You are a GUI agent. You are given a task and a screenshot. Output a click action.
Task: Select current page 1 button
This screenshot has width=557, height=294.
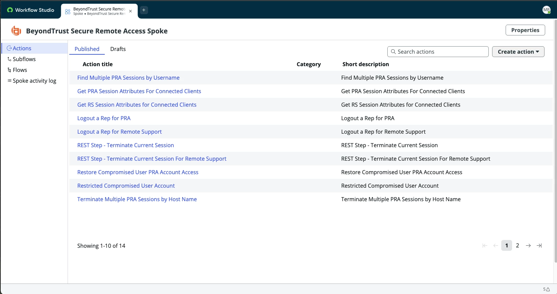(x=507, y=246)
